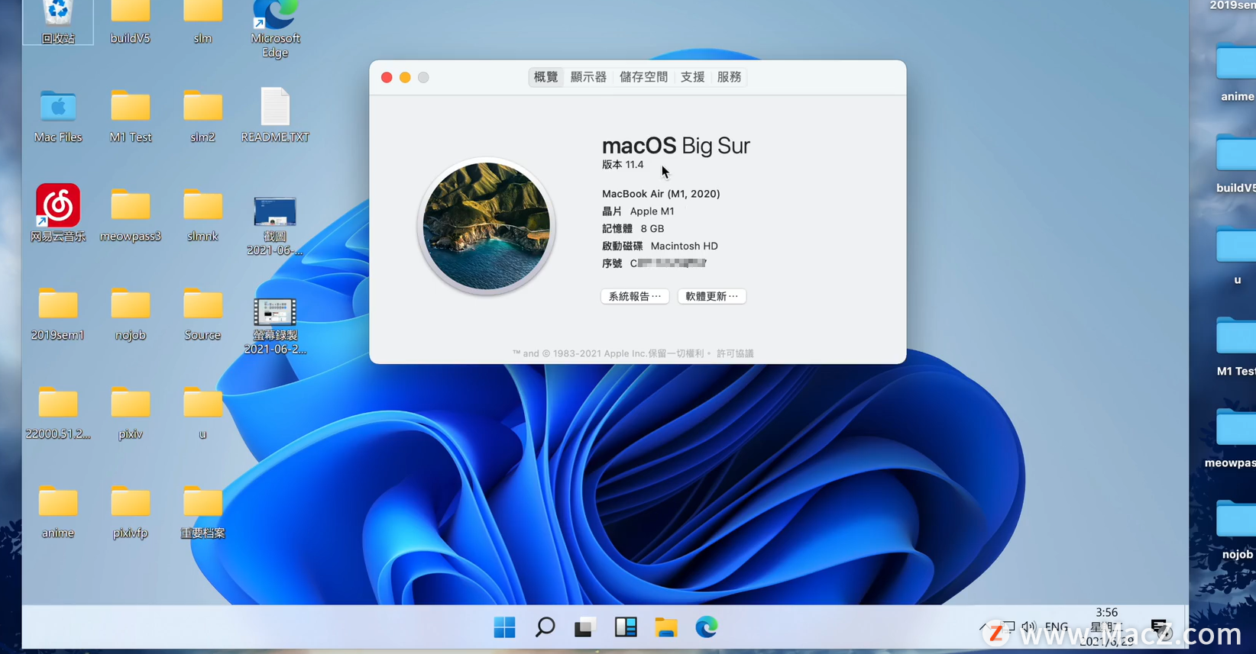
Task: Select the pixiv folder
Action: pyautogui.click(x=130, y=413)
